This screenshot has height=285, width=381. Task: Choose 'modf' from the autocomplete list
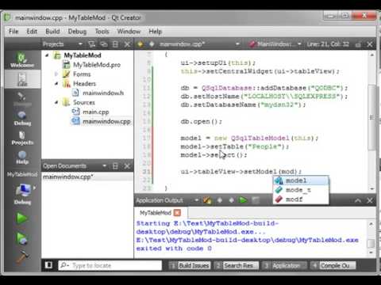click(x=301, y=199)
